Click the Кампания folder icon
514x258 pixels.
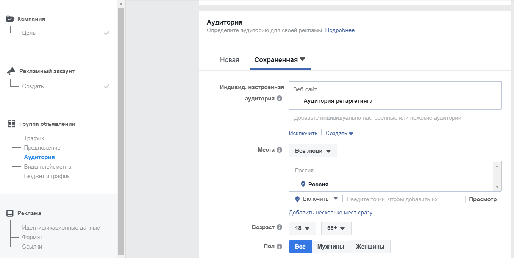tap(10, 19)
